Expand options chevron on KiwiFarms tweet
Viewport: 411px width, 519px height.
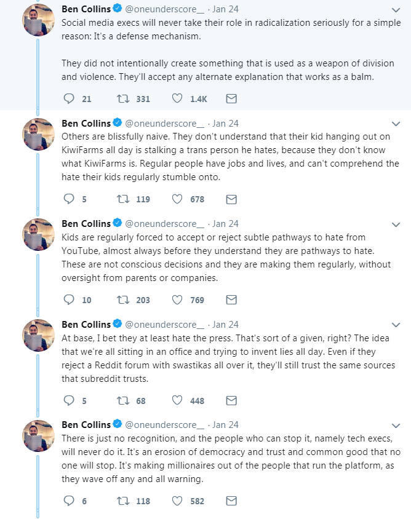point(396,124)
